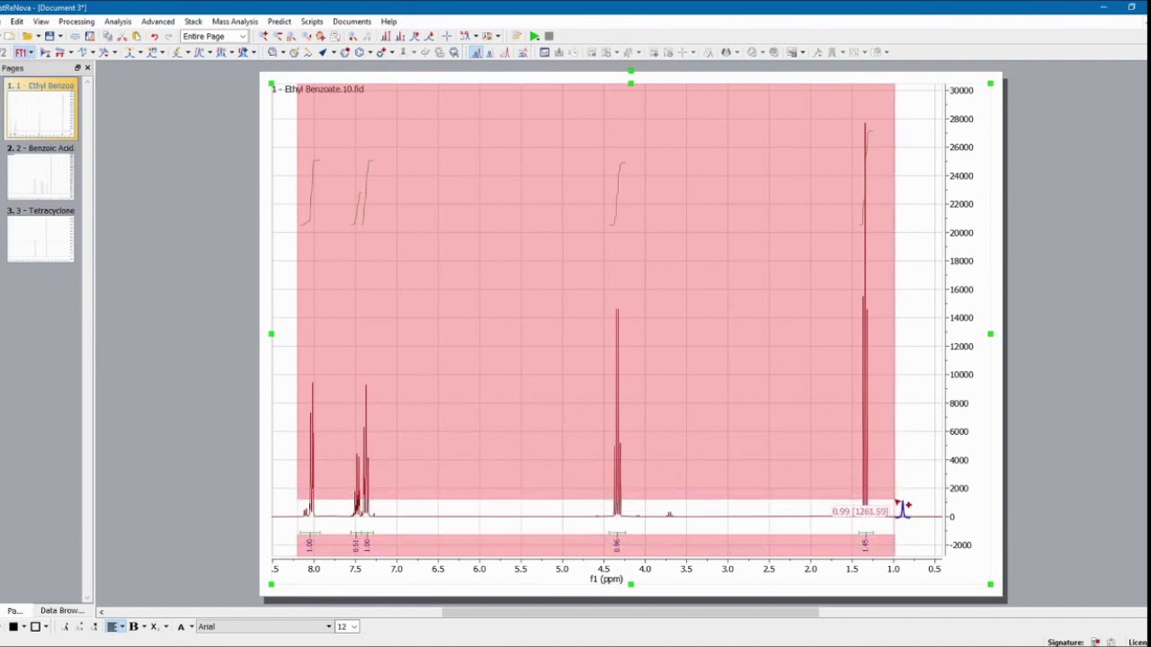Click the black fill color swatch

pyautogui.click(x=13, y=626)
